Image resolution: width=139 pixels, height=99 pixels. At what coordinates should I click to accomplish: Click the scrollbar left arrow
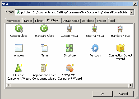(x=8, y=85)
